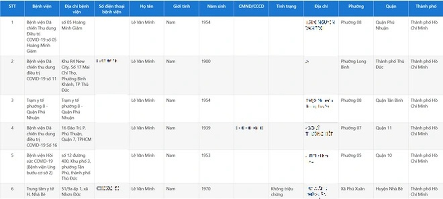
Task: Click Số điện thoại bệnh viện header
Action: tap(111, 9)
